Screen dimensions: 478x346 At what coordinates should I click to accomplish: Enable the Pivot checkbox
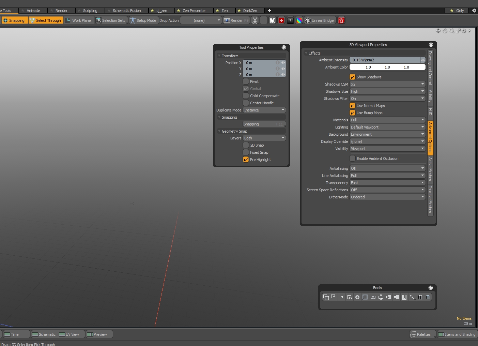246,81
